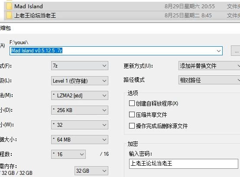Expand the archive name history dropdown arrow
The width and height of the screenshot is (240, 177).
(x=219, y=51)
